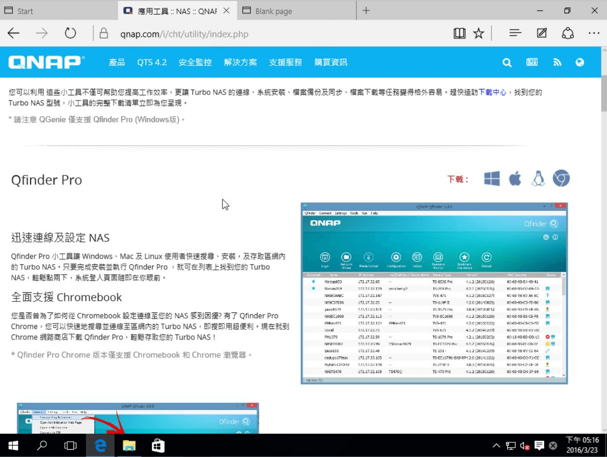The image size is (607, 457).
Task: Open the QNAP site search icon
Action: (507, 62)
